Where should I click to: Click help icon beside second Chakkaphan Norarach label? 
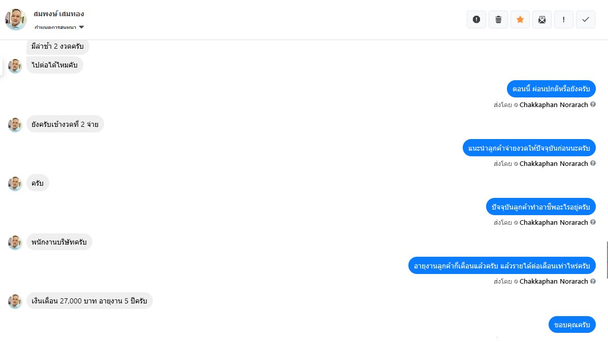point(593,163)
